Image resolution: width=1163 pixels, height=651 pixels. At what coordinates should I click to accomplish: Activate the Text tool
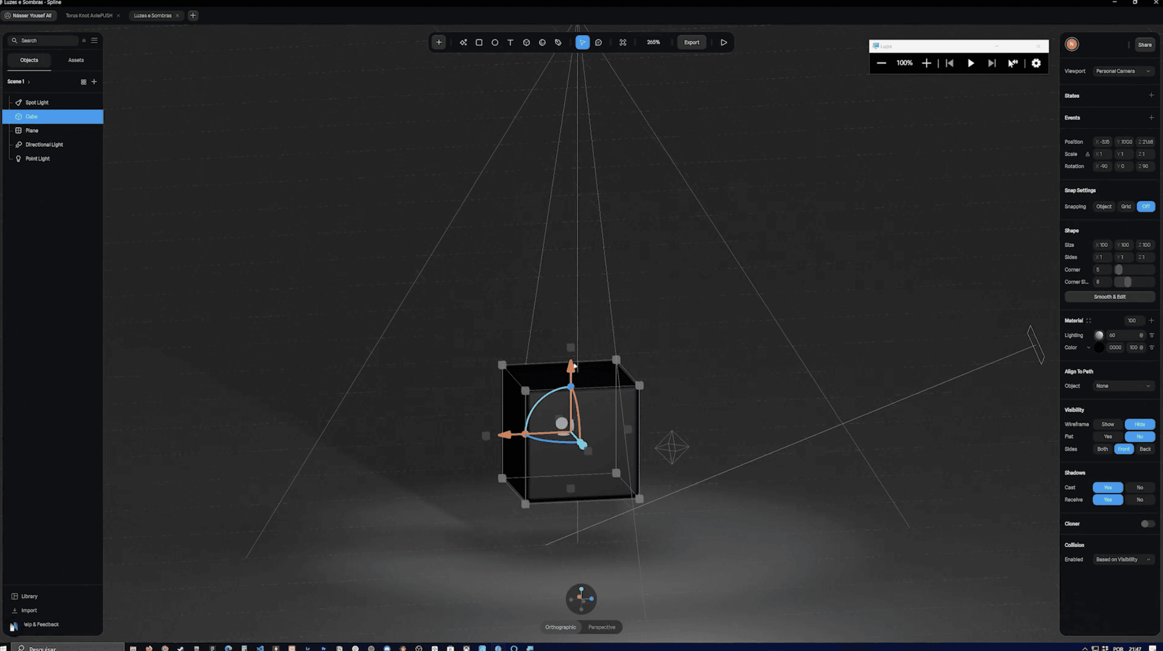[x=510, y=42]
